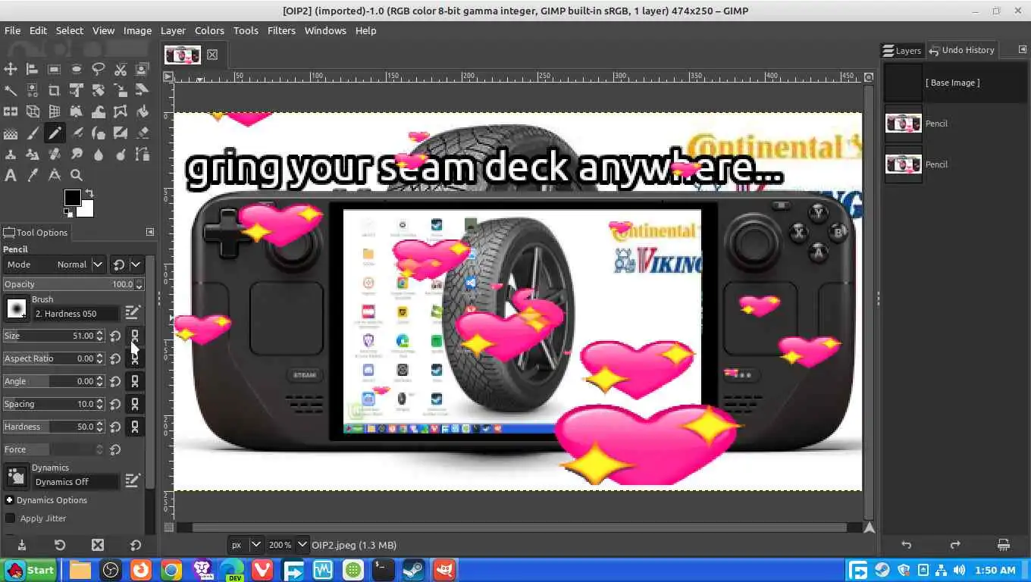This screenshot has width=1031, height=582.
Task: Select the Alignment tool
Action: point(33,69)
